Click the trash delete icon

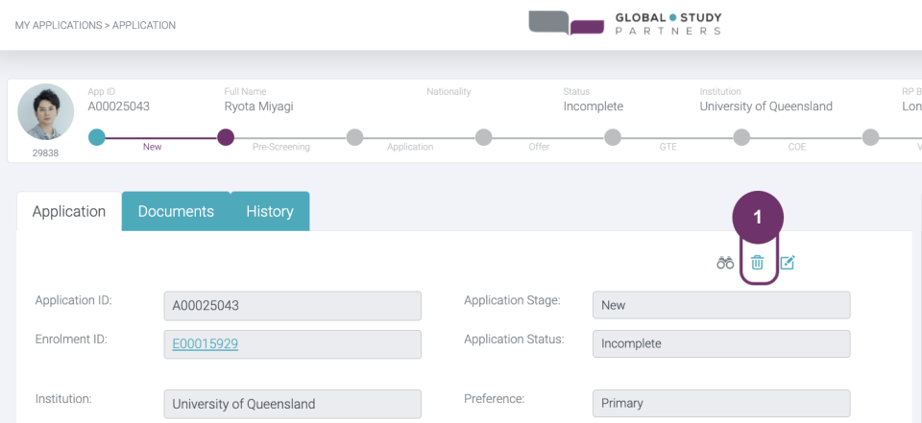pos(757,263)
